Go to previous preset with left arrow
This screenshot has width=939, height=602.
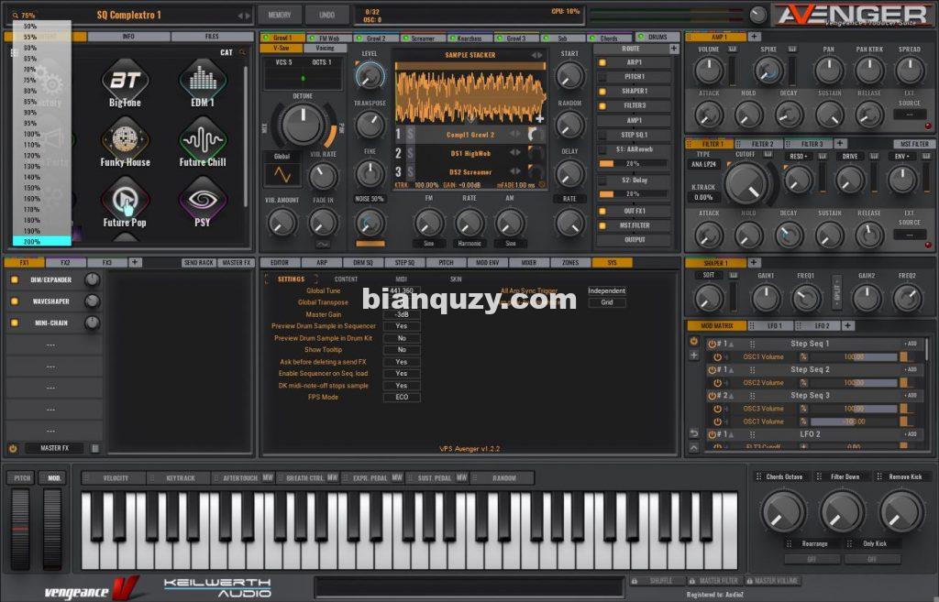pyautogui.click(x=240, y=16)
